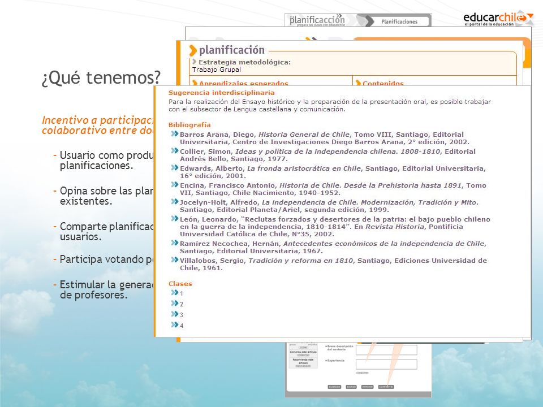Click the Experiencia text box

pyautogui.click(x=386, y=364)
